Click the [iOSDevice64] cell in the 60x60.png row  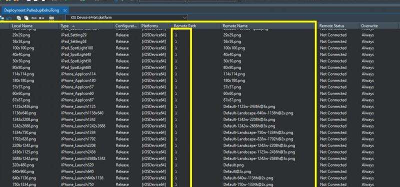coord(154,93)
